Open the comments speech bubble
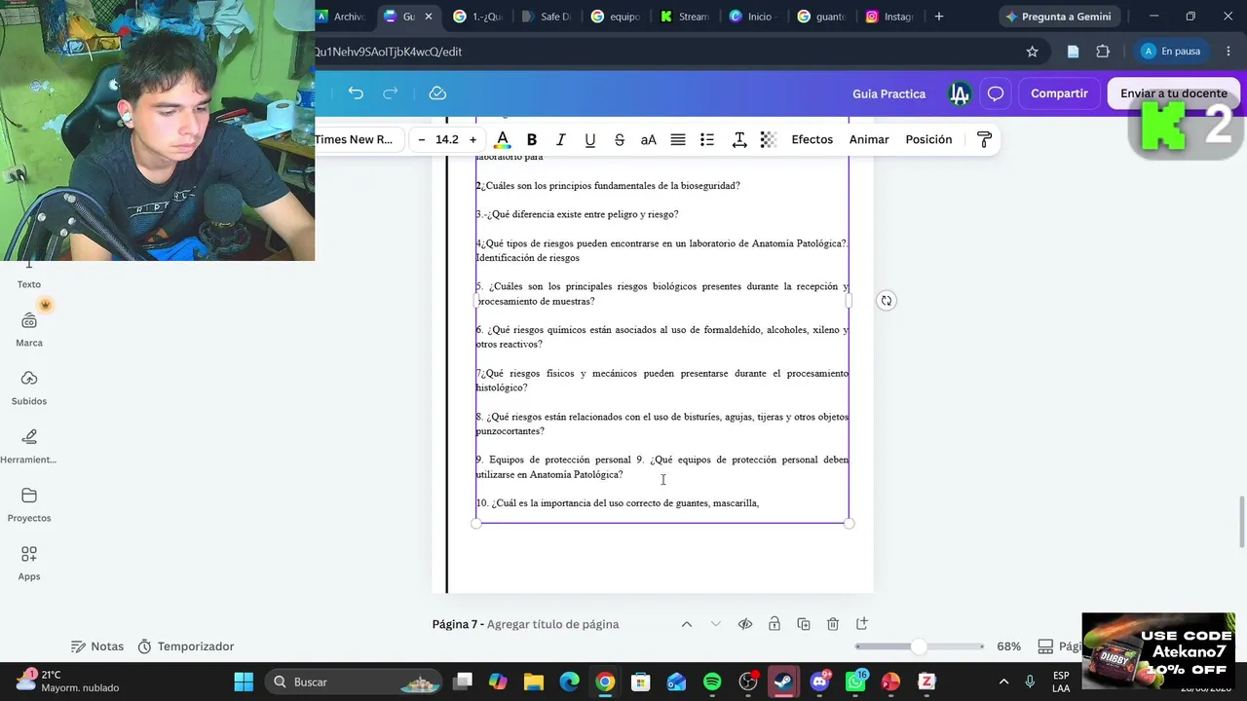This screenshot has height=701, width=1247. click(x=996, y=93)
